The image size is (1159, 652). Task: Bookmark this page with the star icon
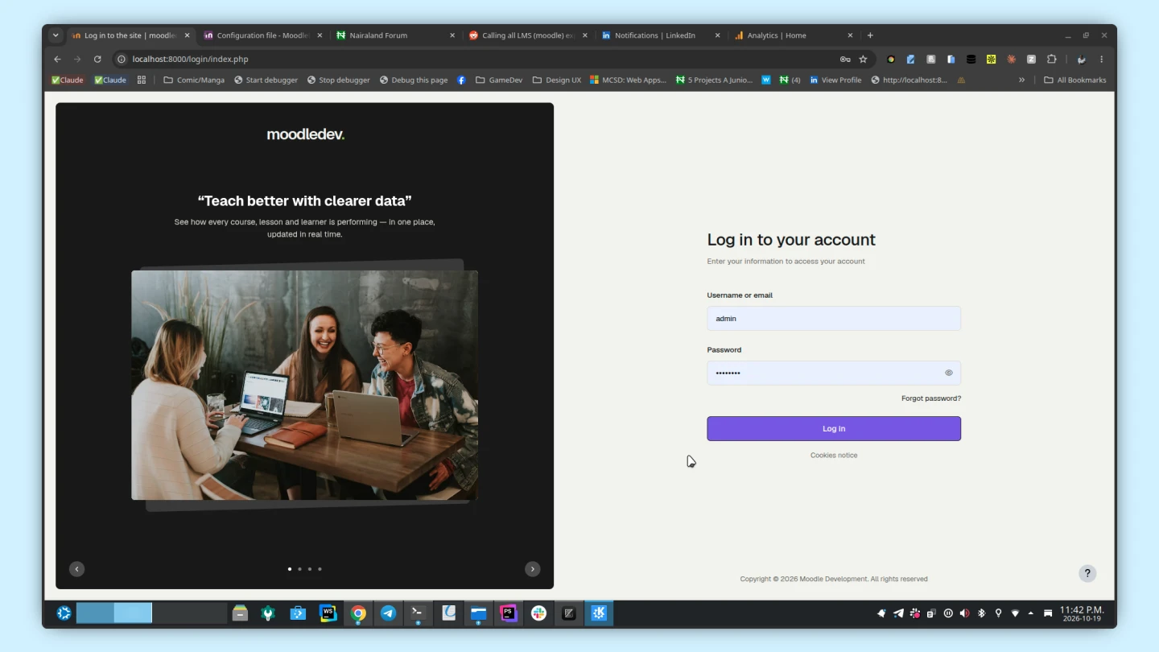tap(863, 59)
